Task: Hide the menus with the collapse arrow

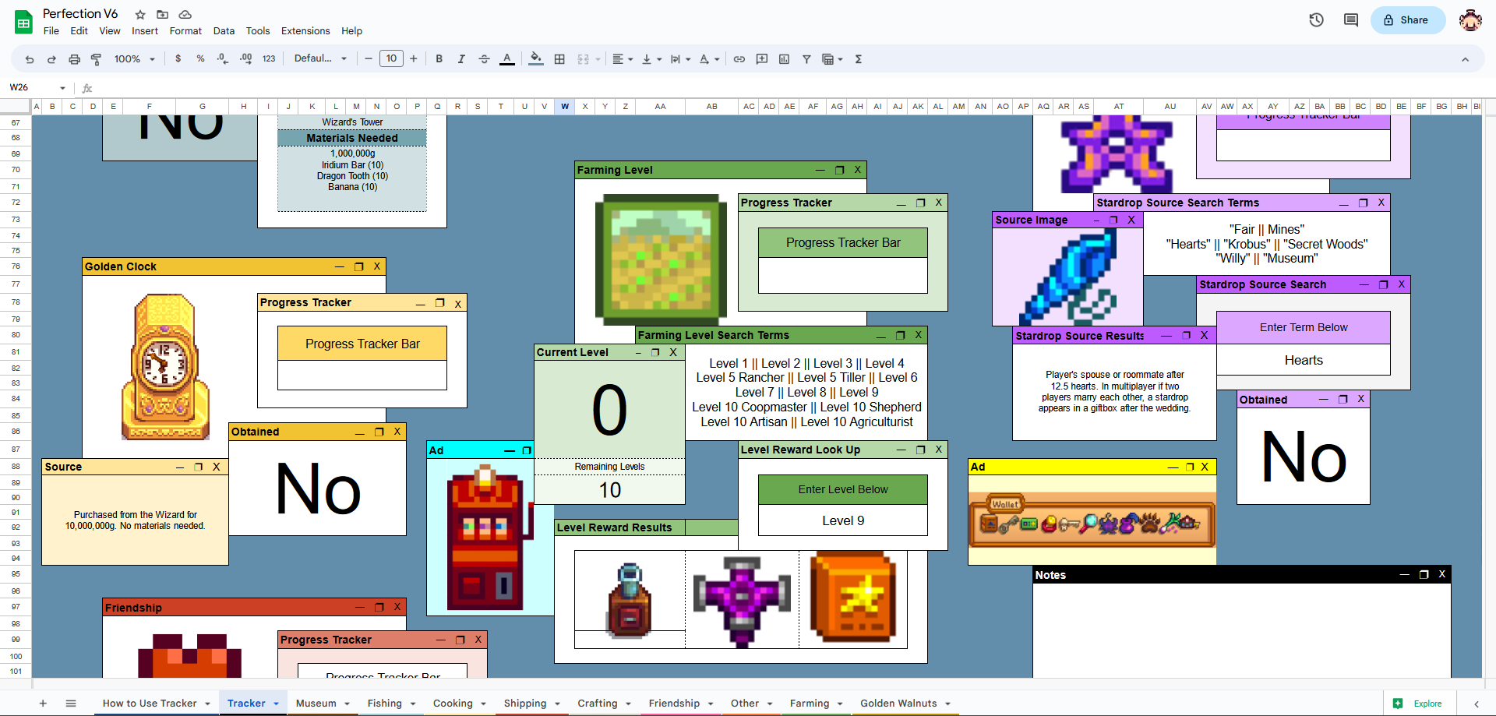Action: pos(1465,59)
